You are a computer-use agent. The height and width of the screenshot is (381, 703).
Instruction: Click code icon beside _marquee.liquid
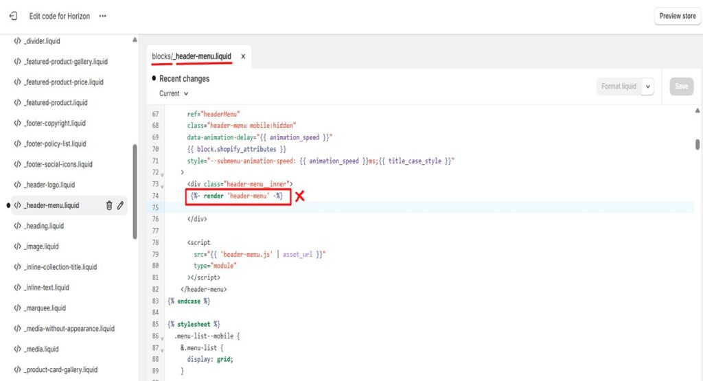tap(17, 308)
